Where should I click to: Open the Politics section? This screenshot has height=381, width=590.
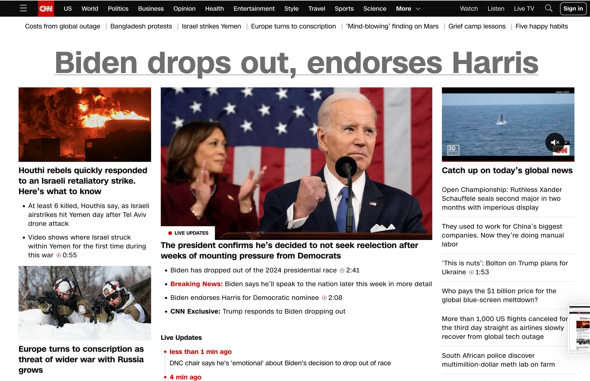pos(118,9)
